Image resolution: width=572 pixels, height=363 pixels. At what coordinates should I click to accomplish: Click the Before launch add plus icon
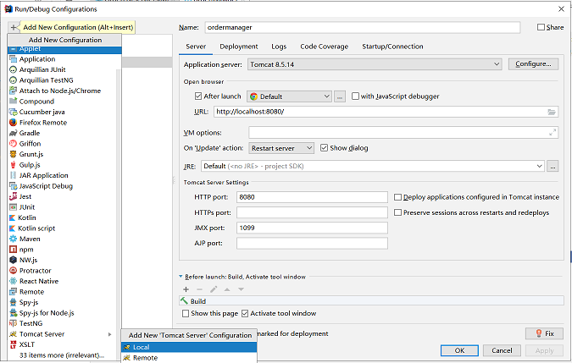click(x=186, y=289)
